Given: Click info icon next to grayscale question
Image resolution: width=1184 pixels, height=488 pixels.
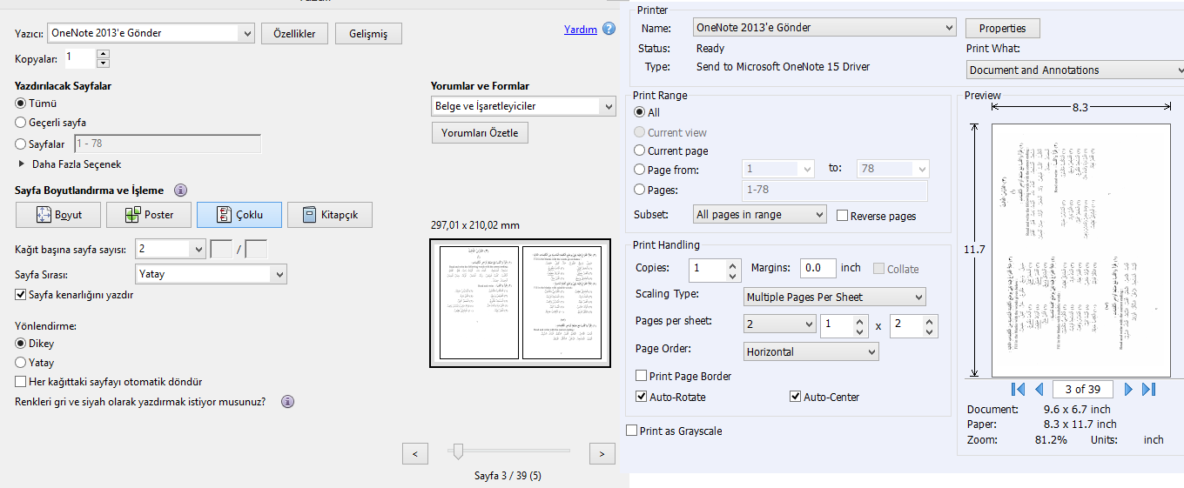Looking at the screenshot, I should click(x=287, y=402).
